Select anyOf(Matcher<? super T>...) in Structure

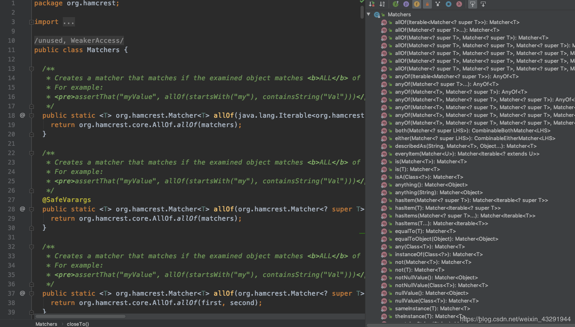click(x=447, y=84)
